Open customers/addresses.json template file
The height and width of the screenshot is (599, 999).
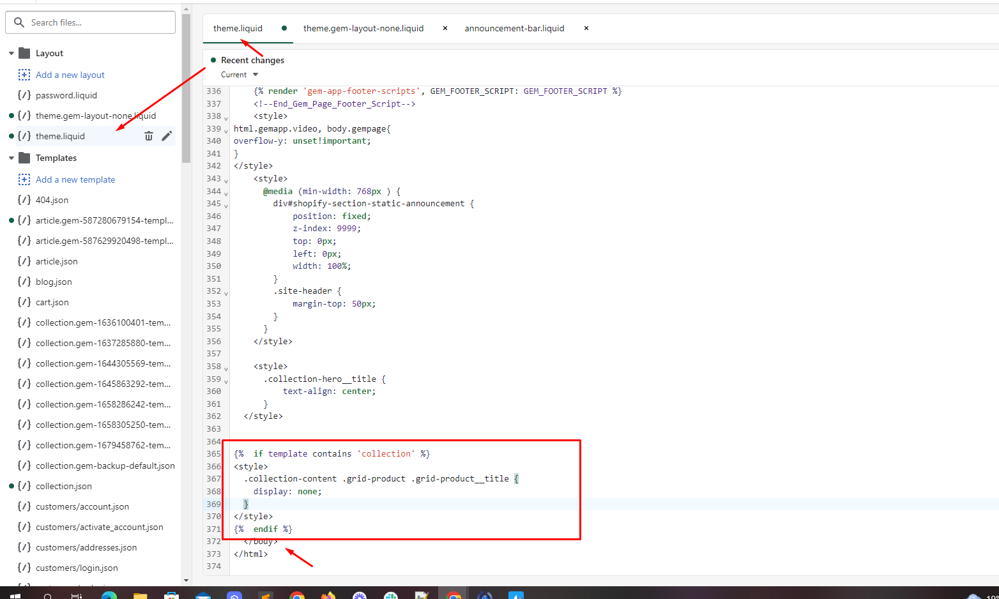[86, 547]
